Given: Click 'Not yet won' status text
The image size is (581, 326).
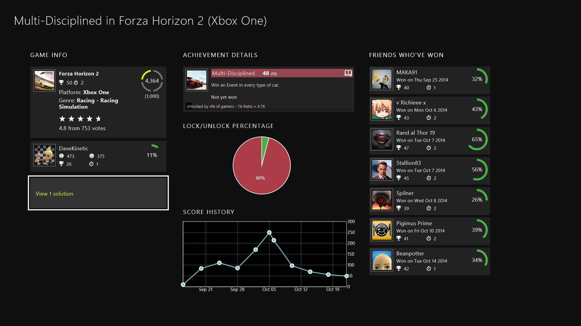Looking at the screenshot, I should pos(224,97).
